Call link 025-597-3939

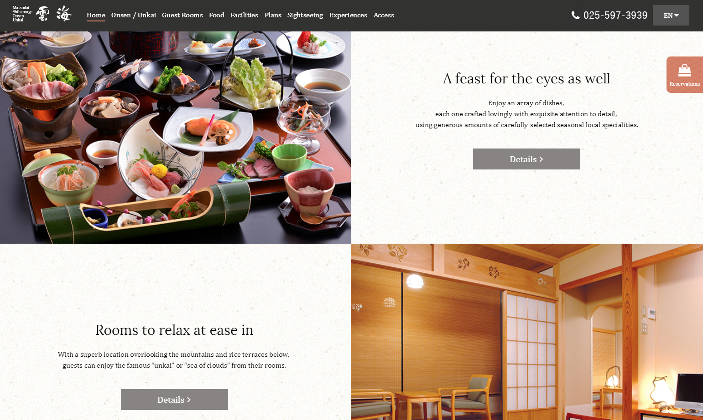pos(615,15)
